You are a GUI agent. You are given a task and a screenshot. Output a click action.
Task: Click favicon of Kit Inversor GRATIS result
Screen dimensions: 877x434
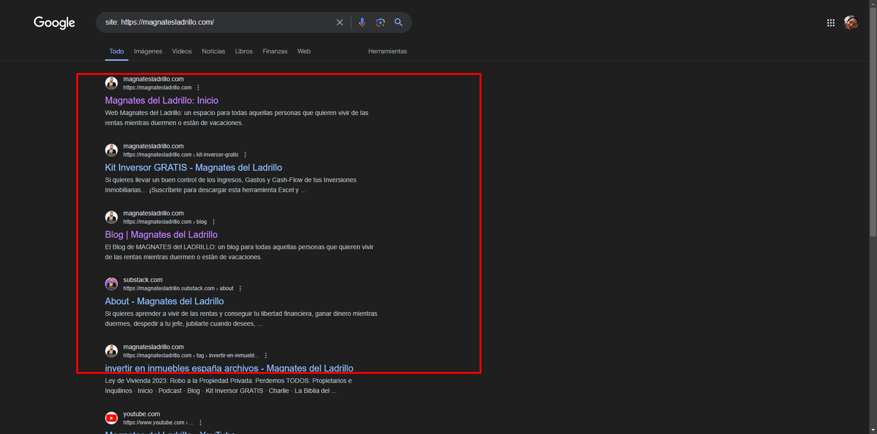111,150
